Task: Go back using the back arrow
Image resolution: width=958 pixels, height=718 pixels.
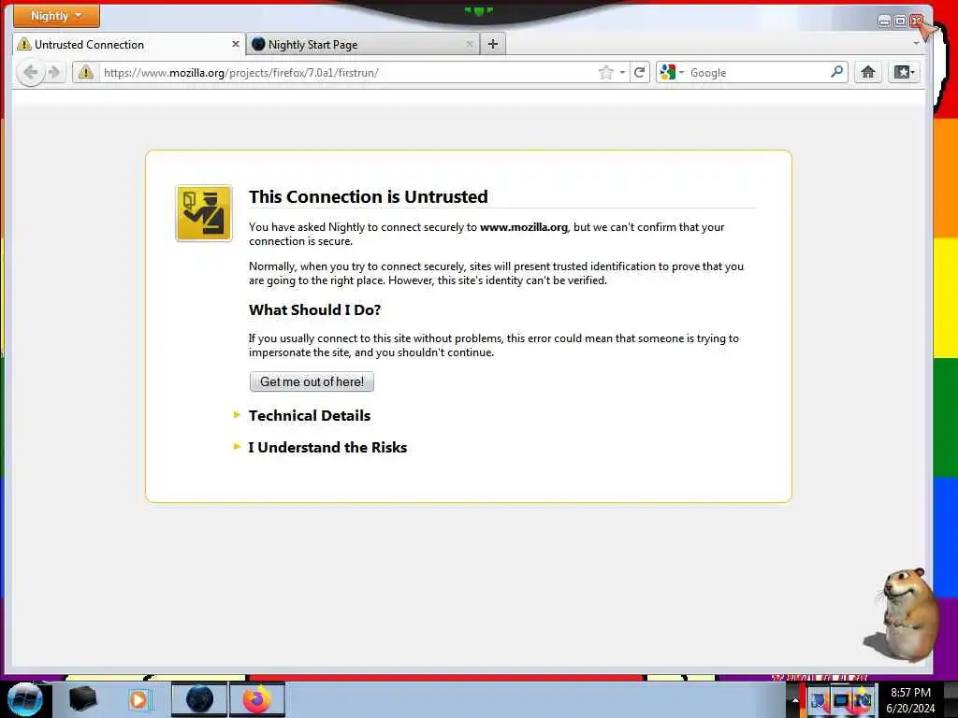Action: coord(30,73)
